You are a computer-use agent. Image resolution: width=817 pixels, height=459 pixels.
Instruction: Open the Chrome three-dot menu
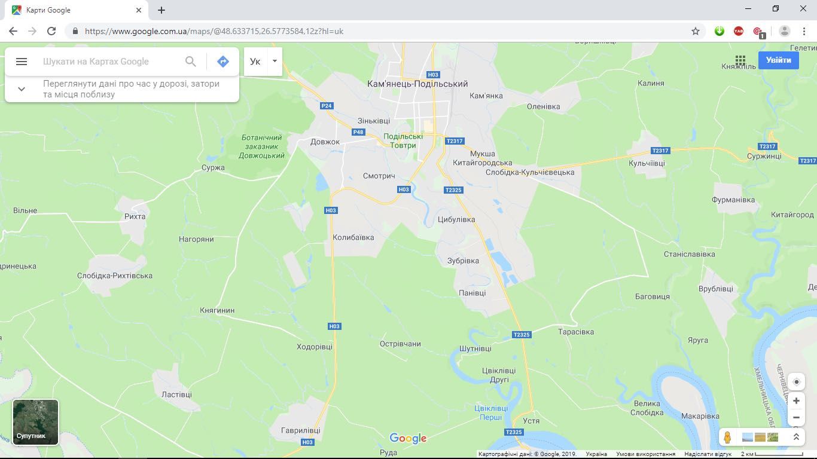[x=804, y=31]
